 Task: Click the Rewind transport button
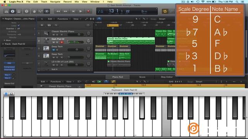[x=58, y=11]
